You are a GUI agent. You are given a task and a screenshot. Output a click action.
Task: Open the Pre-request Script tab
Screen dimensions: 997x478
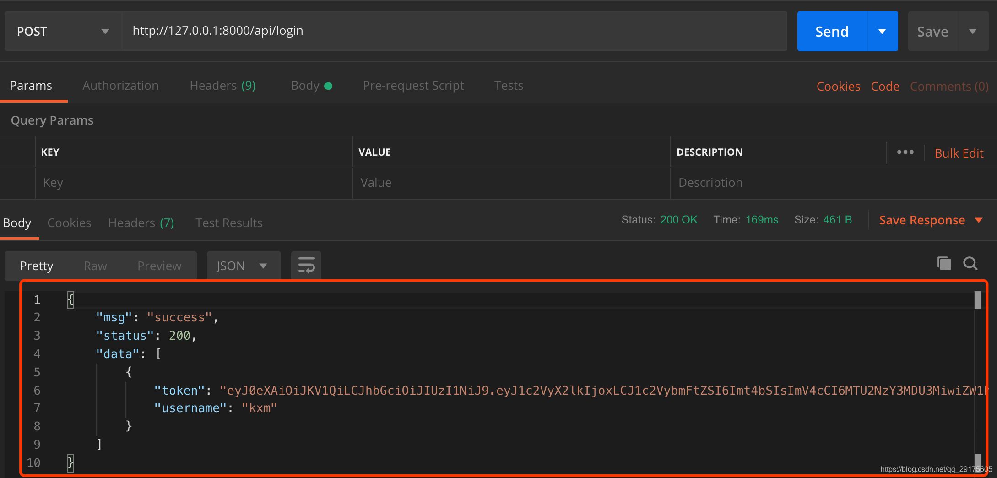coord(413,85)
